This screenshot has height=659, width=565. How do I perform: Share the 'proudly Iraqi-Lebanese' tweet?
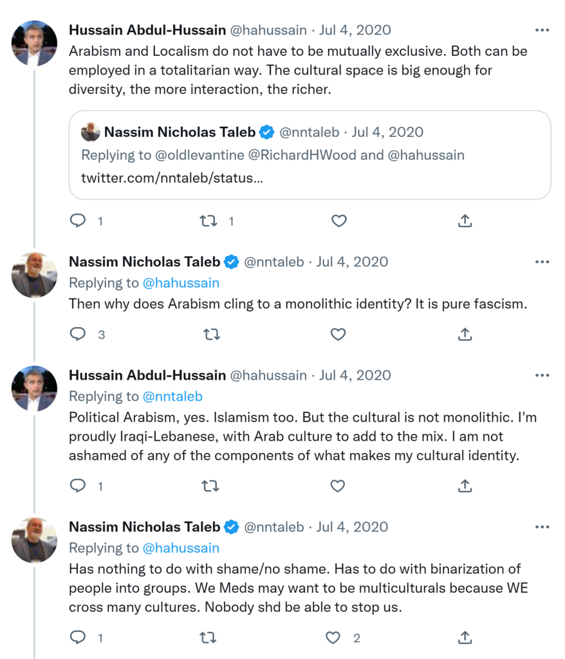[x=465, y=486]
